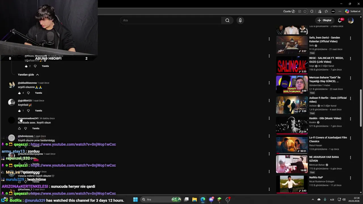363x204 pixels.
Task: Open the Windows Start menu
Action: (x=135, y=199)
